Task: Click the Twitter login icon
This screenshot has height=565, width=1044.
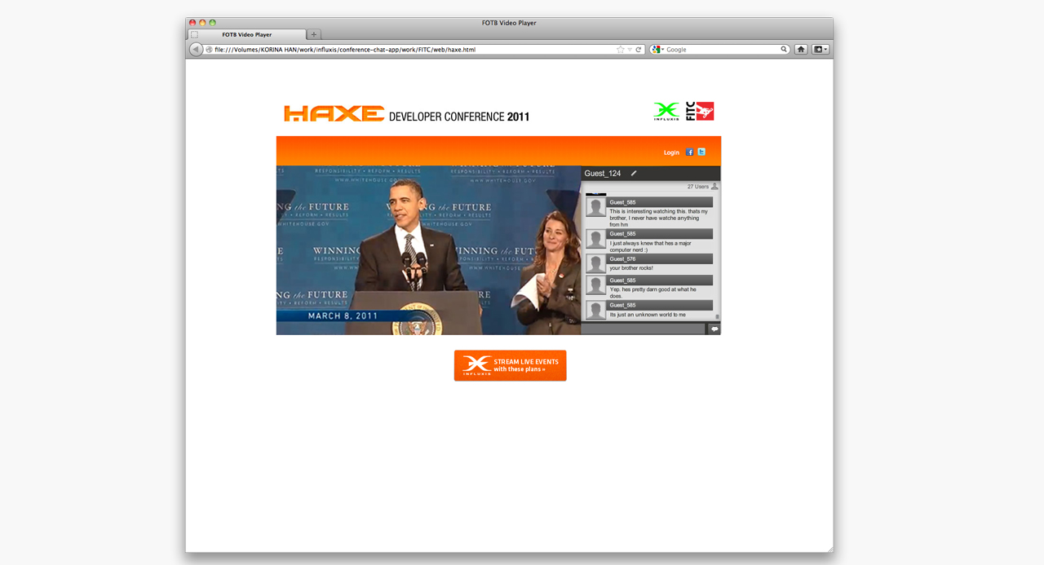Action: tap(701, 152)
